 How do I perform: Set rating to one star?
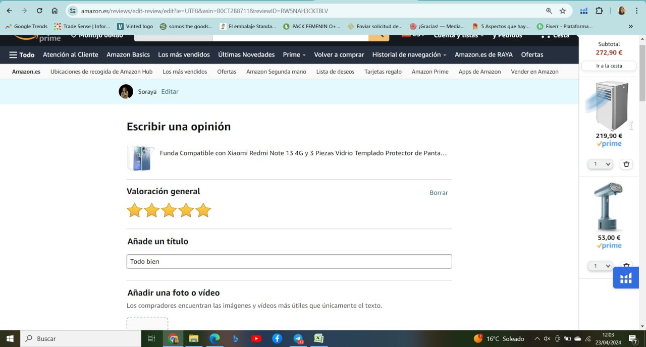point(134,210)
